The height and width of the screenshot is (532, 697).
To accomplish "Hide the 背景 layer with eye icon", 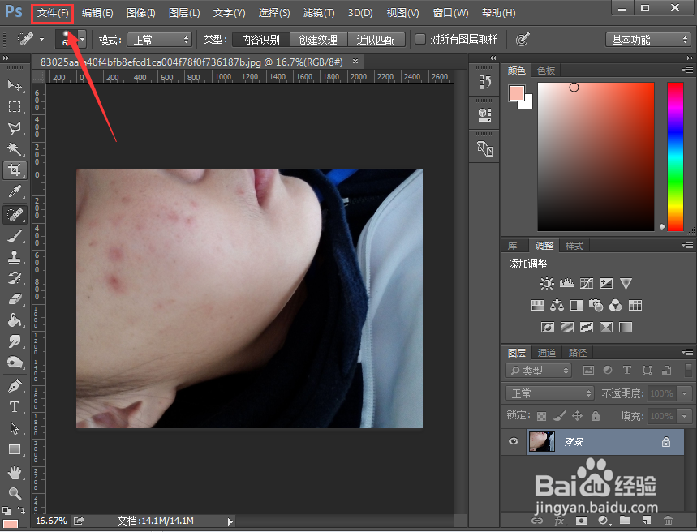I will (514, 441).
